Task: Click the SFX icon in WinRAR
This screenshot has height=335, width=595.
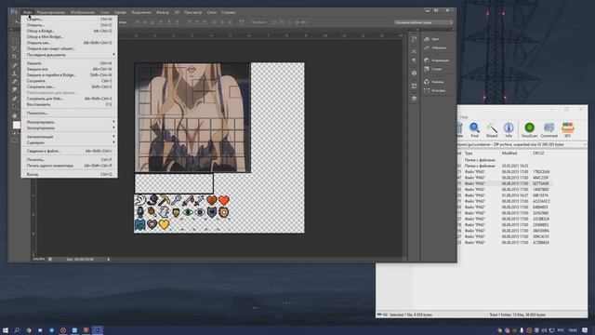Action: (x=568, y=129)
